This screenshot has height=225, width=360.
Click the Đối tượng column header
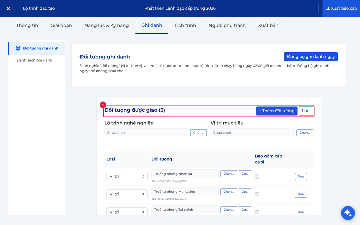click(x=162, y=159)
